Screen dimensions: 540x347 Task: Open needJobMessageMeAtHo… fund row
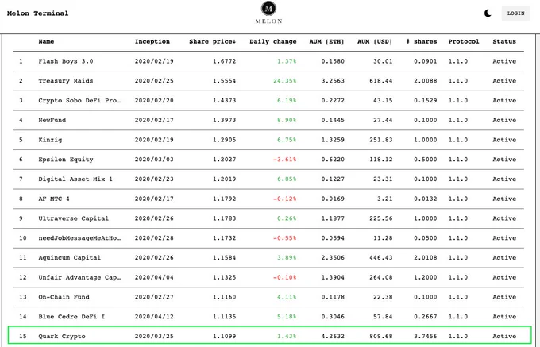tap(268, 238)
